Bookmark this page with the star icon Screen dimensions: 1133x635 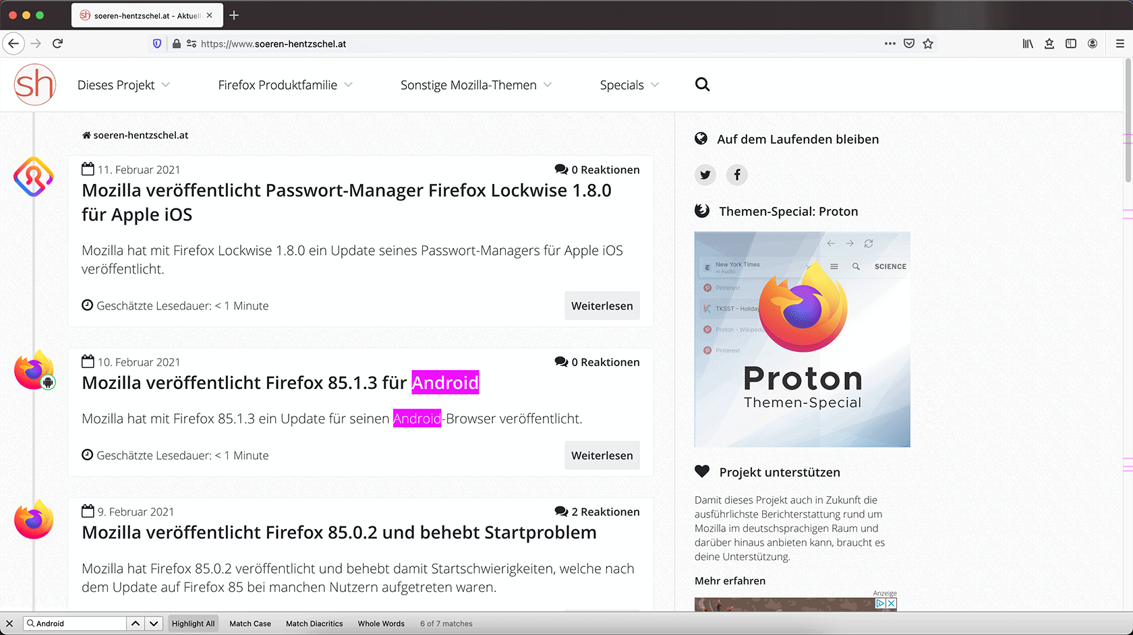[x=928, y=44]
